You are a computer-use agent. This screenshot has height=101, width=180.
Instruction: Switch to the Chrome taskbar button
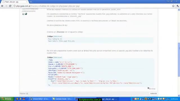point(108,99)
